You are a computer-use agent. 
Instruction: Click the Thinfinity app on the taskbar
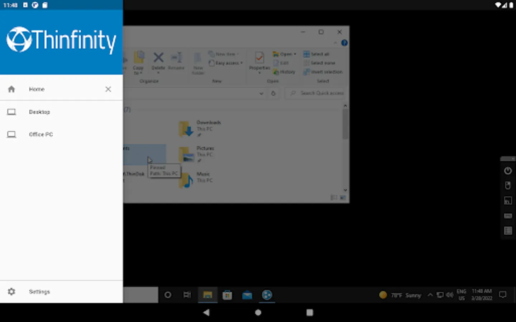tap(267, 295)
